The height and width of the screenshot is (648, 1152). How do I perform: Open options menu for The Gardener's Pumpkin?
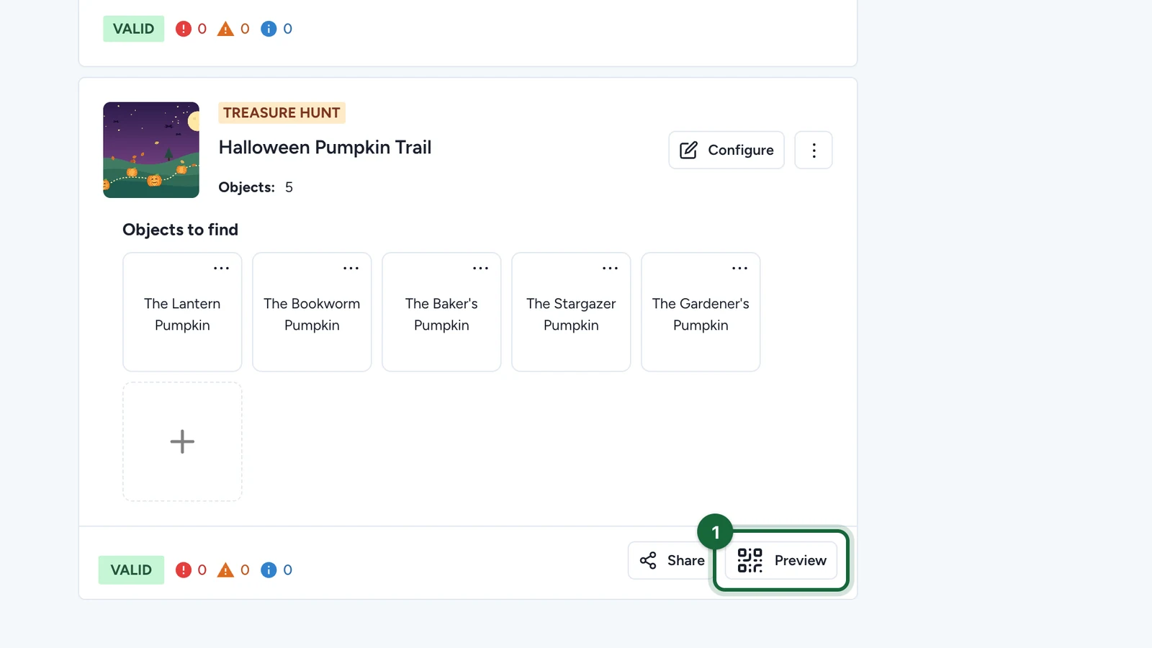pyautogui.click(x=739, y=268)
